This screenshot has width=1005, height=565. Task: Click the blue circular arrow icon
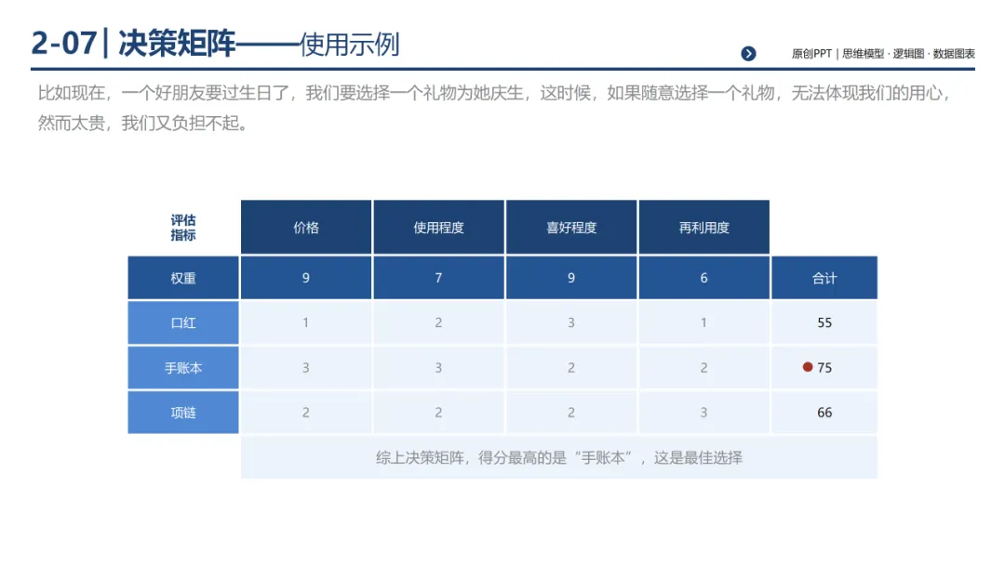[x=750, y=53]
